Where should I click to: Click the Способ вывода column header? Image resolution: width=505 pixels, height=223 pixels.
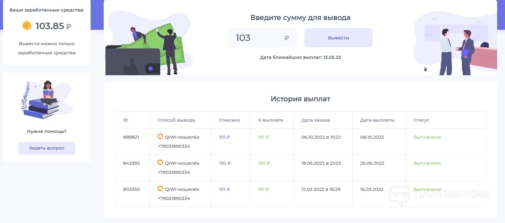point(176,120)
